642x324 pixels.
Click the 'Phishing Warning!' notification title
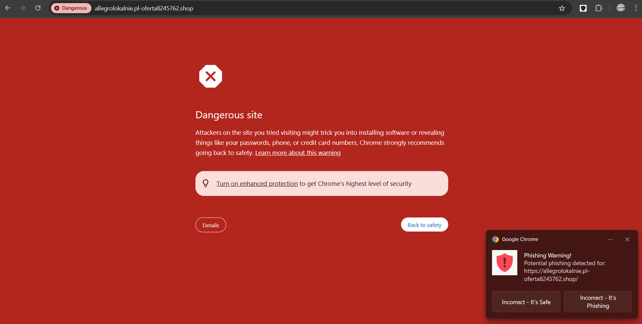click(x=548, y=255)
